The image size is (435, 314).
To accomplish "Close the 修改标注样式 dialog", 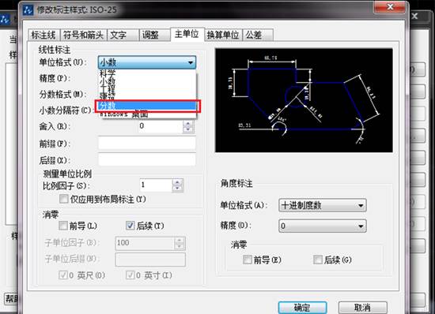I will tap(390, 7).
